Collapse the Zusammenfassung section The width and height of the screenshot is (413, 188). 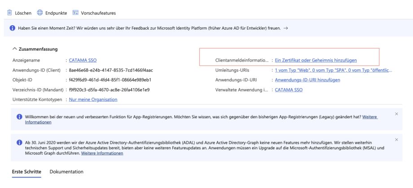[15, 49]
